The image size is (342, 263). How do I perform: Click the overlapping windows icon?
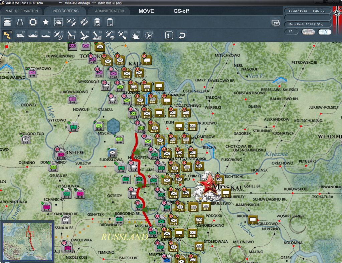click(276, 22)
